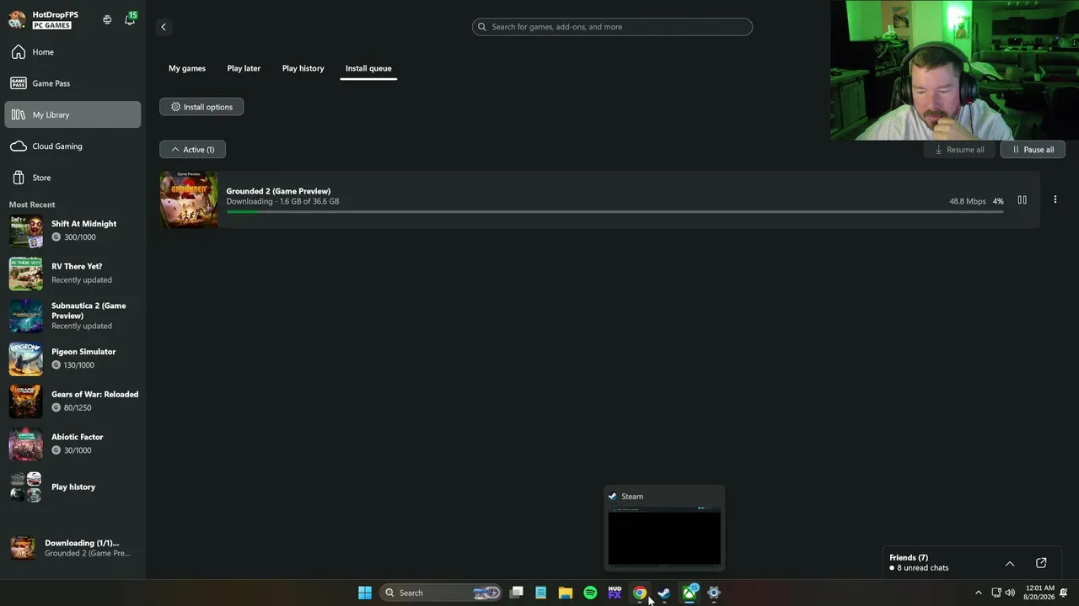The image size is (1079, 606).
Task: Click the "48.8 Mbps" download speed
Action: click(967, 202)
